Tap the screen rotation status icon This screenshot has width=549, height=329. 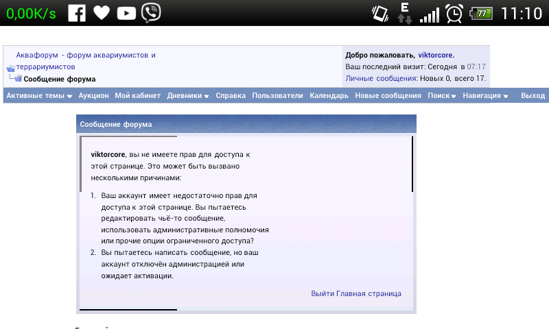[379, 13]
